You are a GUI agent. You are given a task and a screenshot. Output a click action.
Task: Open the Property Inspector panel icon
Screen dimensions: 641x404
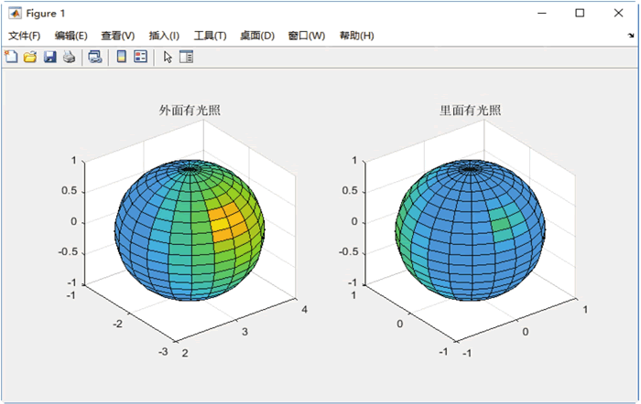187,57
